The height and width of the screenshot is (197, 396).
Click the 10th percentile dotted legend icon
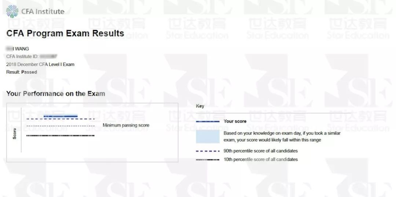click(208, 160)
